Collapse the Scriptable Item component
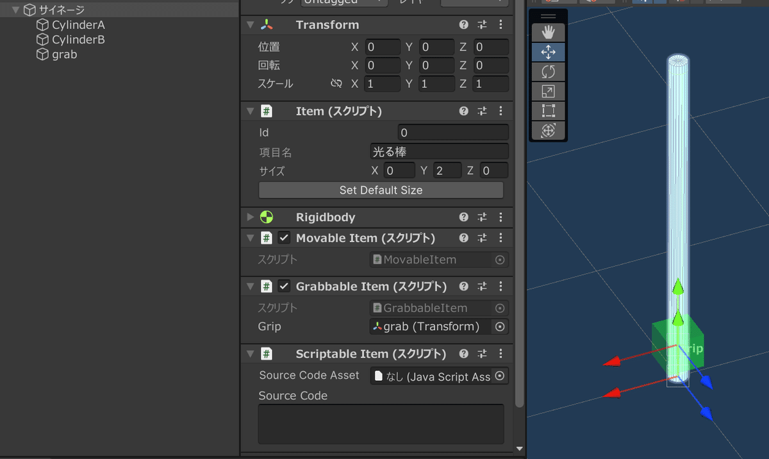This screenshot has width=769, height=459. coord(251,354)
